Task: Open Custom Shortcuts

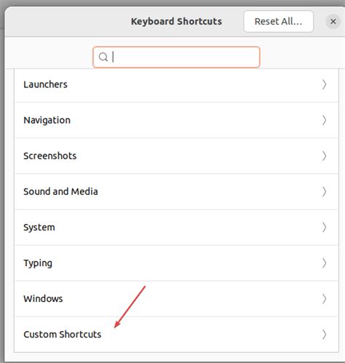Action: click(176, 335)
